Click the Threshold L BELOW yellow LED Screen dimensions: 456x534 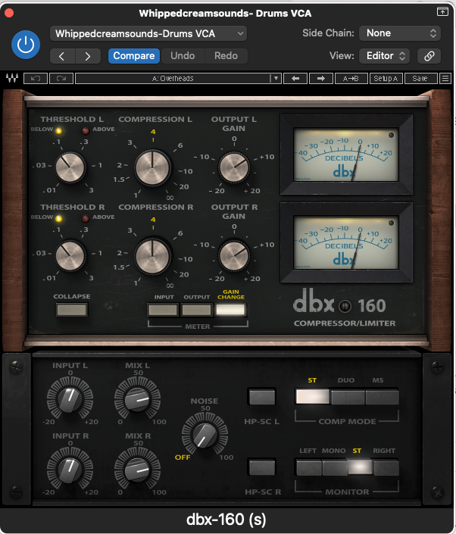pyautogui.click(x=59, y=130)
